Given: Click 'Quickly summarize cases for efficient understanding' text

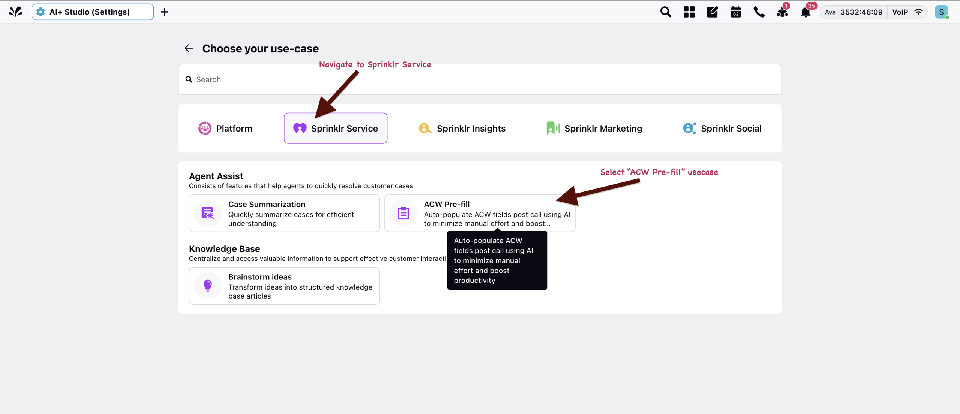Looking at the screenshot, I should pos(291,219).
